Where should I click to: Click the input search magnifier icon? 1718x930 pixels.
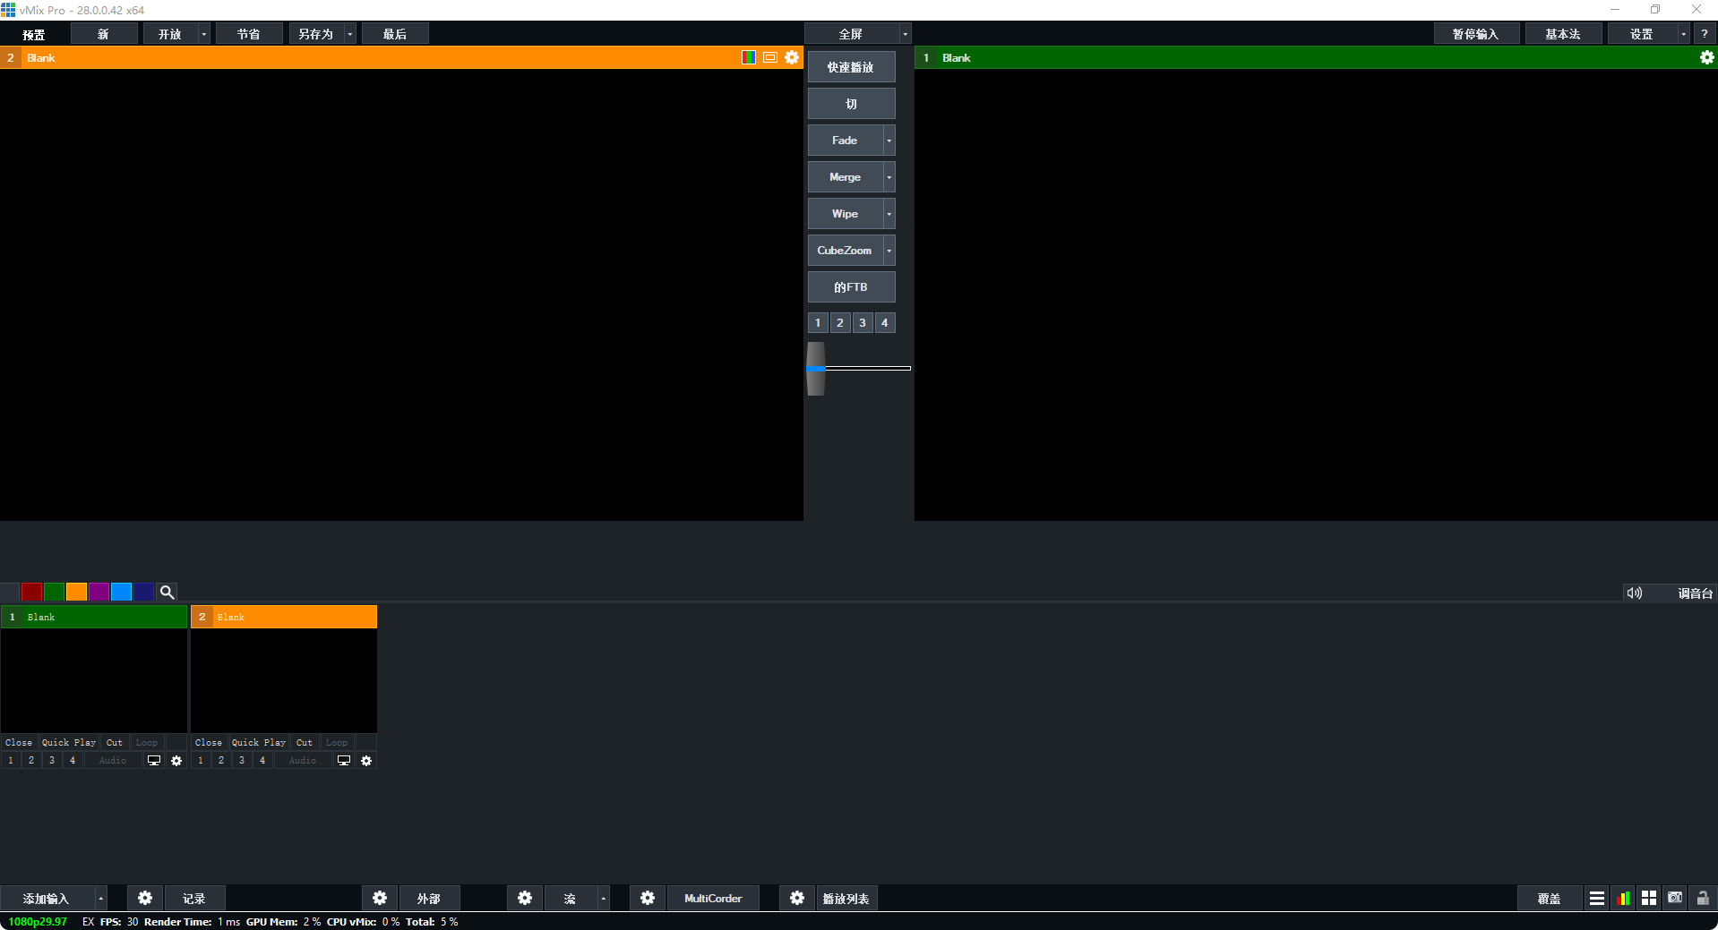tap(167, 593)
